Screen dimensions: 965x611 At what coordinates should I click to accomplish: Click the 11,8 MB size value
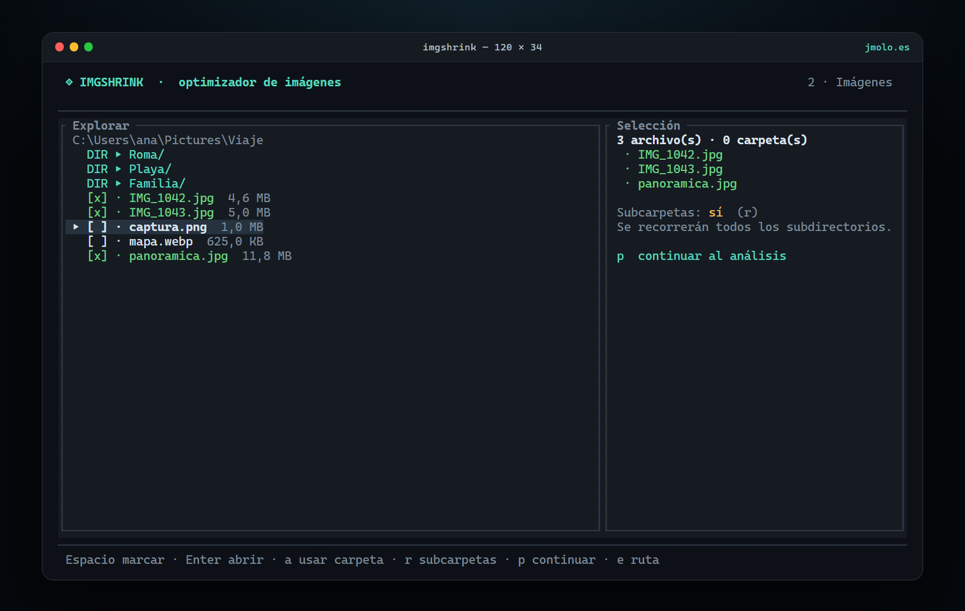coord(267,256)
